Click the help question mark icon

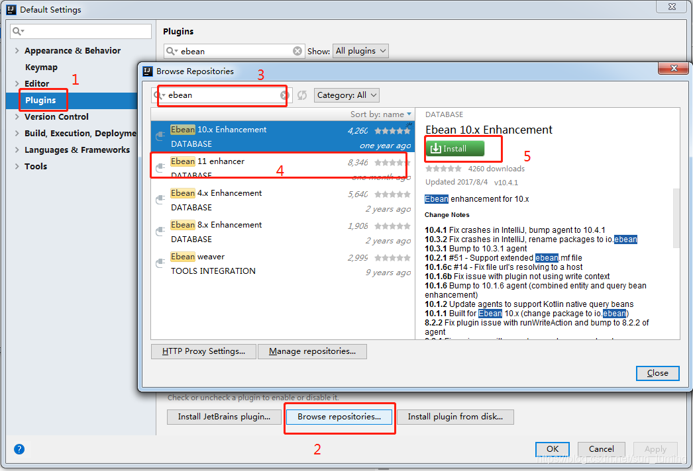(x=19, y=449)
